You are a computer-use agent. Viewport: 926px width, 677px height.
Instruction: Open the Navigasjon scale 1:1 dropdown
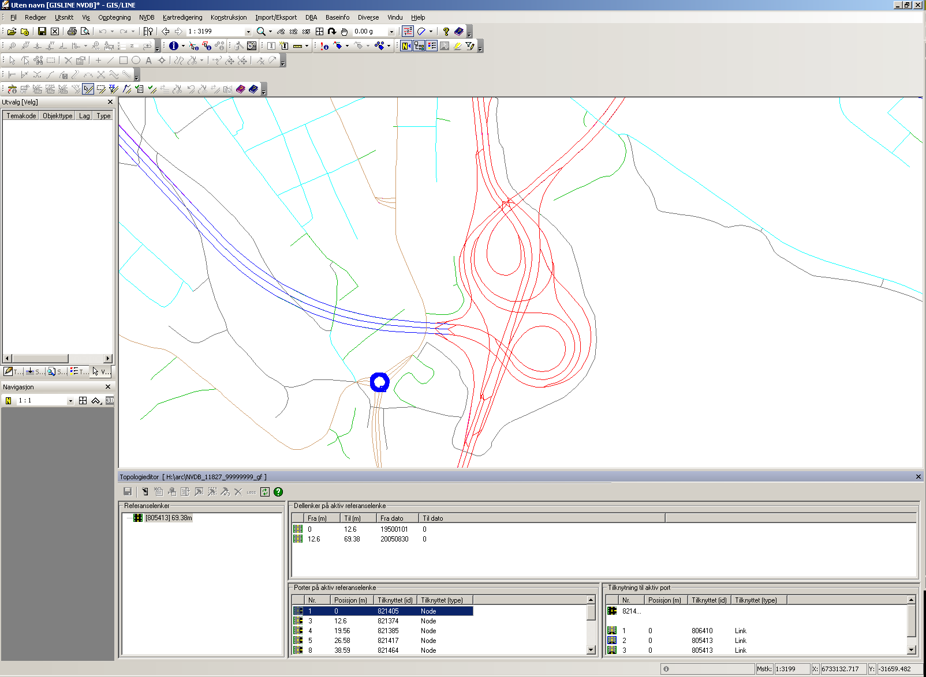(x=70, y=400)
